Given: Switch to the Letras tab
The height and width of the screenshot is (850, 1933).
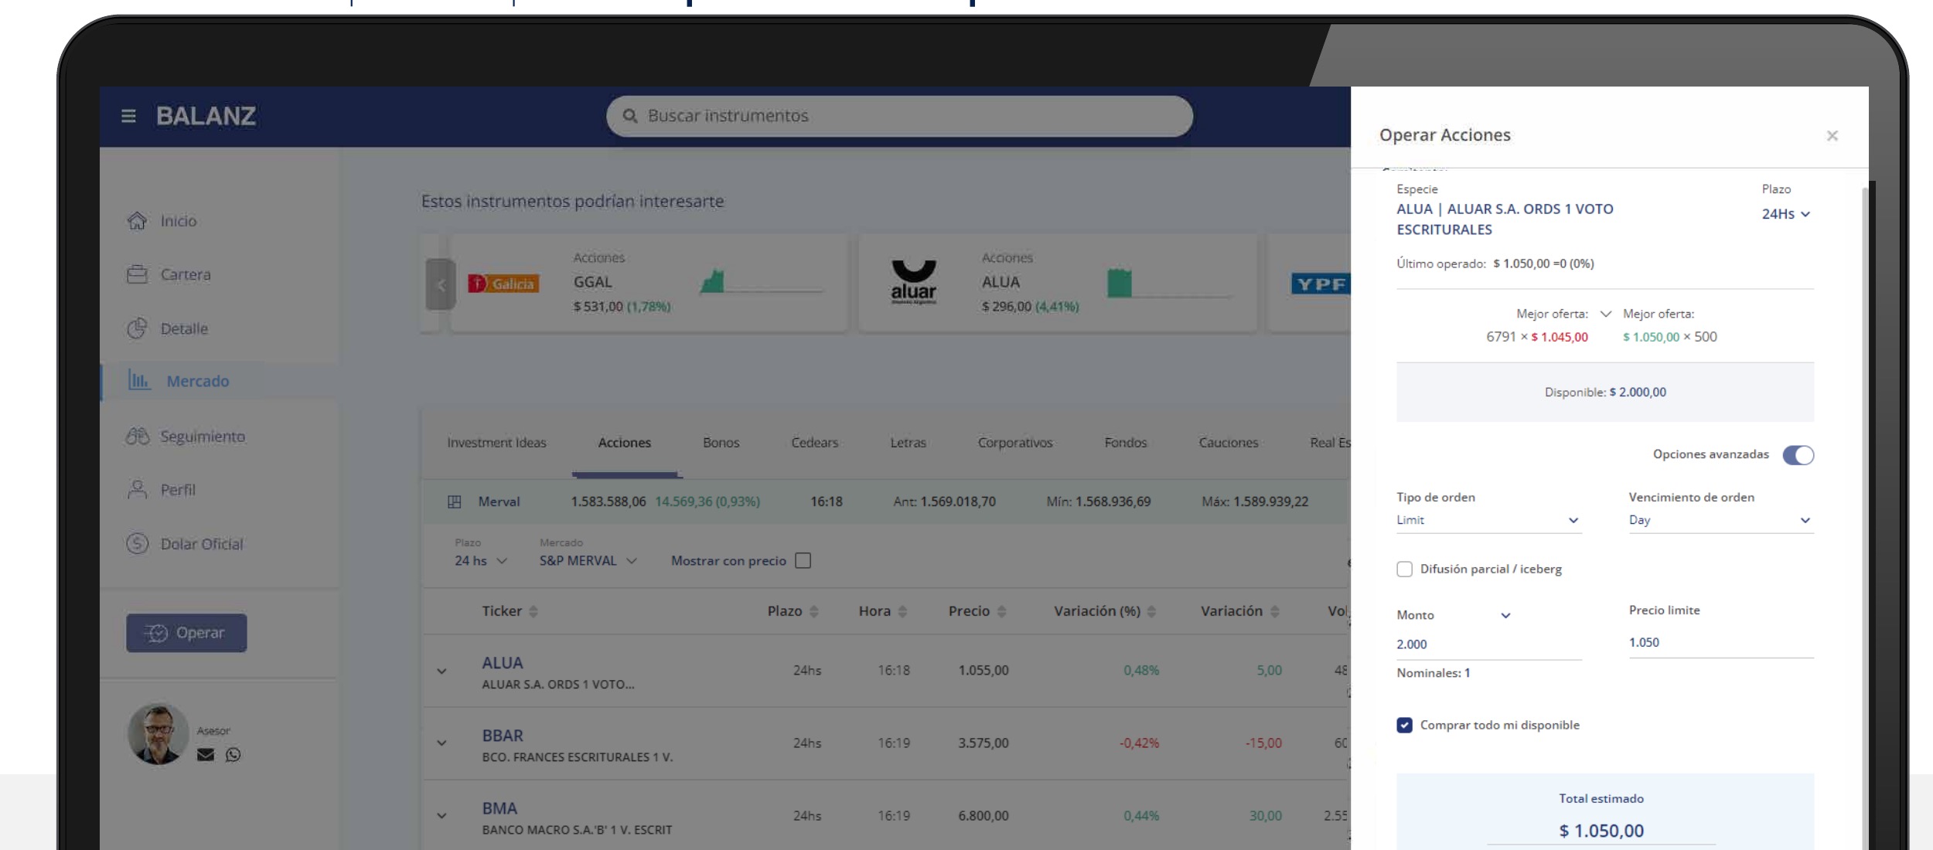Looking at the screenshot, I should (908, 443).
